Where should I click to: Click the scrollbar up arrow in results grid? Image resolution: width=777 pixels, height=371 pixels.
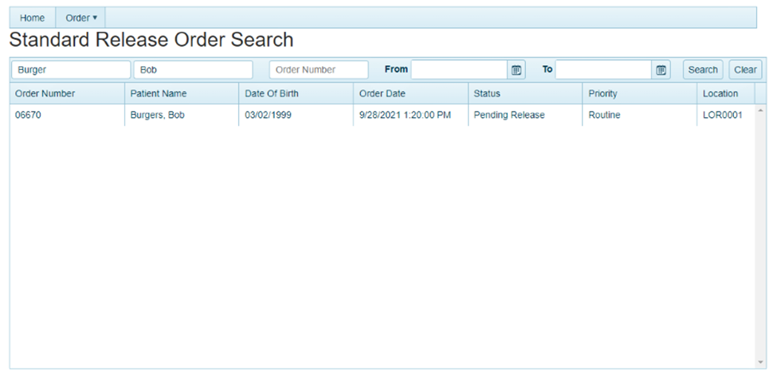point(760,111)
